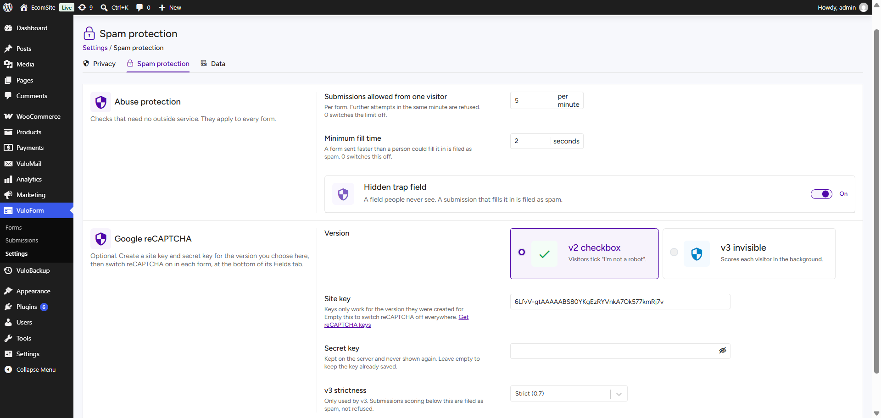881x418 pixels.
Task: Click the Live status badge
Action: point(67,7)
